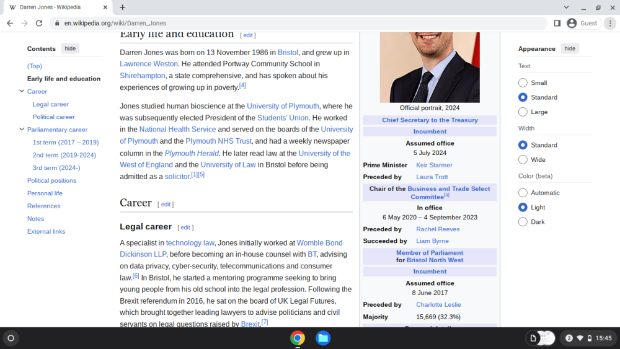The height and width of the screenshot is (349, 620).
Task: Jump to (Top) in Contents
Action: [x=34, y=66]
